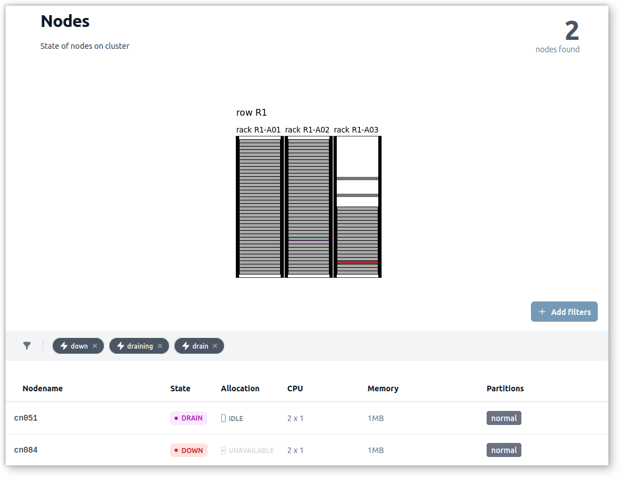This screenshot has width=623, height=480.
Task: Select the purple drain node in rack R1-A02
Action: tap(309, 239)
